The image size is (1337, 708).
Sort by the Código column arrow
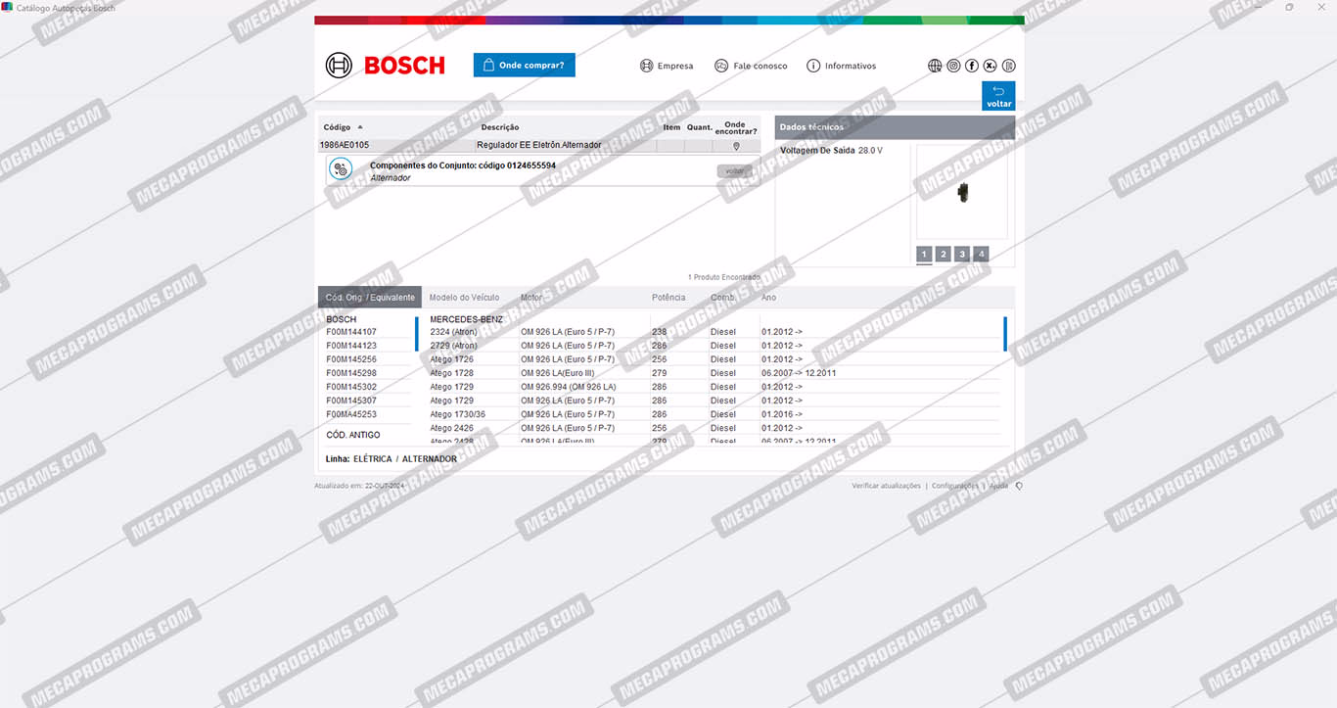tap(360, 127)
